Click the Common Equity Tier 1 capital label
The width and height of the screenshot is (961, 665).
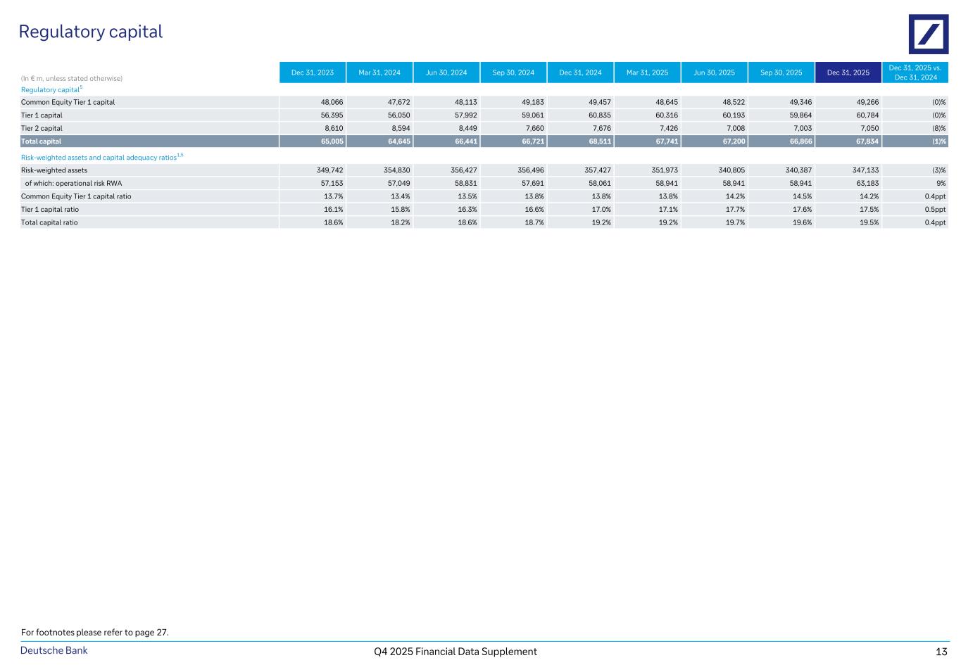coord(68,103)
